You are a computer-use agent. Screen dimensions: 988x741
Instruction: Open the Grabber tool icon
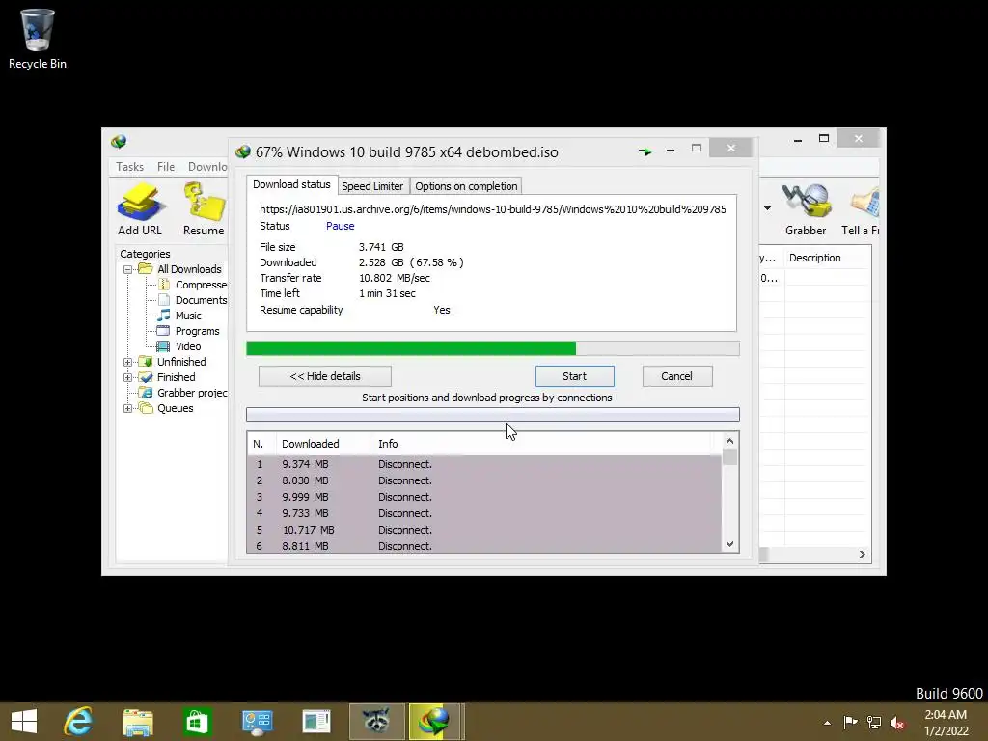[x=806, y=201]
